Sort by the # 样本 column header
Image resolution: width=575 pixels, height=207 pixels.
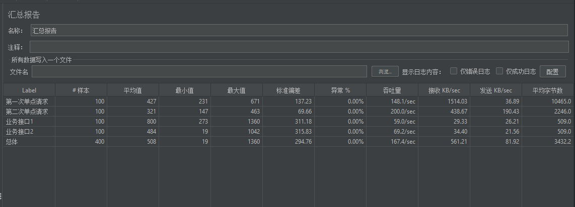point(81,90)
